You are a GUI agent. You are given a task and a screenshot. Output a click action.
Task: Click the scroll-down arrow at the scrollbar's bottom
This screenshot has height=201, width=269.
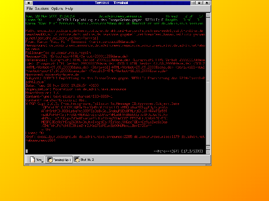(x=208, y=152)
